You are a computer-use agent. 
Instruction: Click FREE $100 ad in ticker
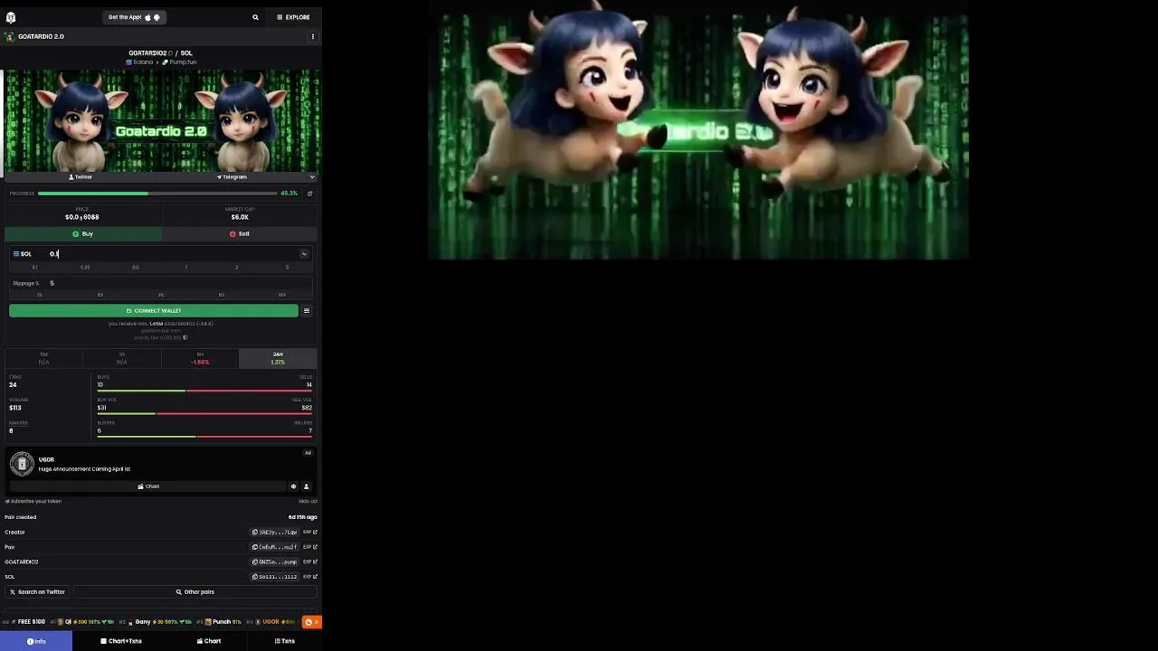click(26, 622)
